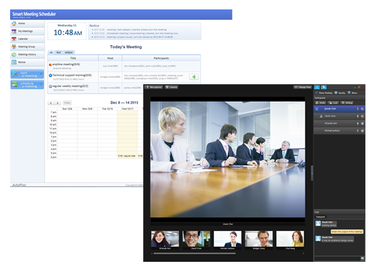The height and width of the screenshot is (275, 378).
Task: Click the send chat message icon
Action: coord(362,259)
